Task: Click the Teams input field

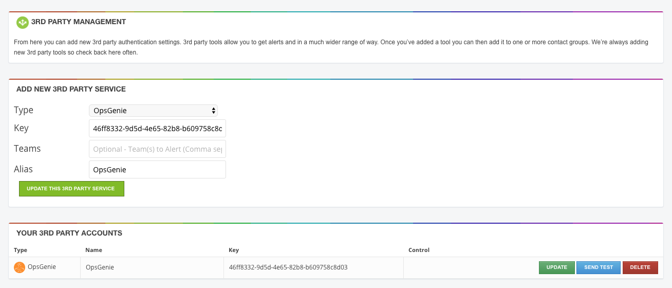Action: pyautogui.click(x=157, y=149)
